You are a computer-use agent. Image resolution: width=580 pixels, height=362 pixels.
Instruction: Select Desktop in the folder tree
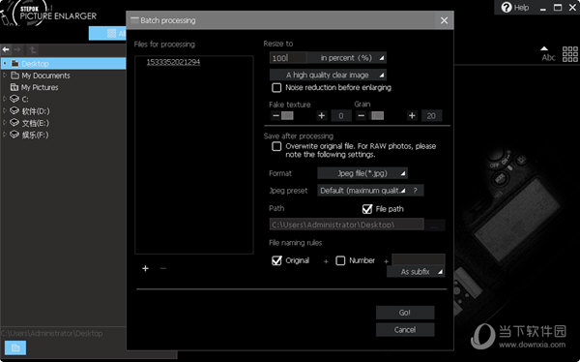[x=35, y=63]
